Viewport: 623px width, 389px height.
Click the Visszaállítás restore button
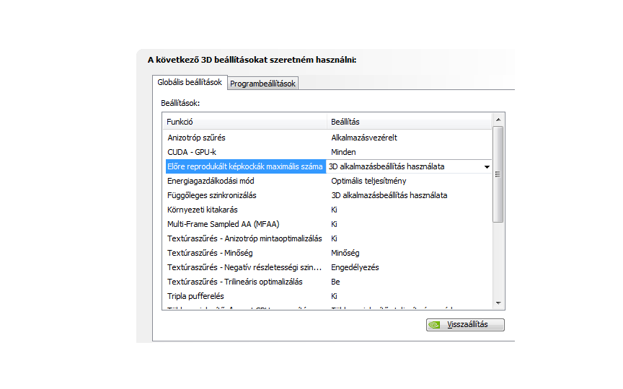point(465,325)
